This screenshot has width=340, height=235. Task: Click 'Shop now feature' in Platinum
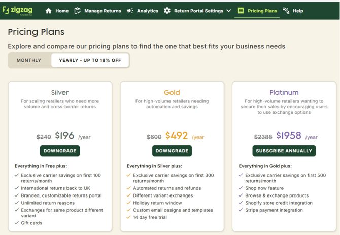pyautogui.click(x=264, y=188)
